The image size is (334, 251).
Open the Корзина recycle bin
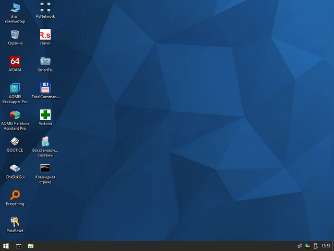(15, 37)
